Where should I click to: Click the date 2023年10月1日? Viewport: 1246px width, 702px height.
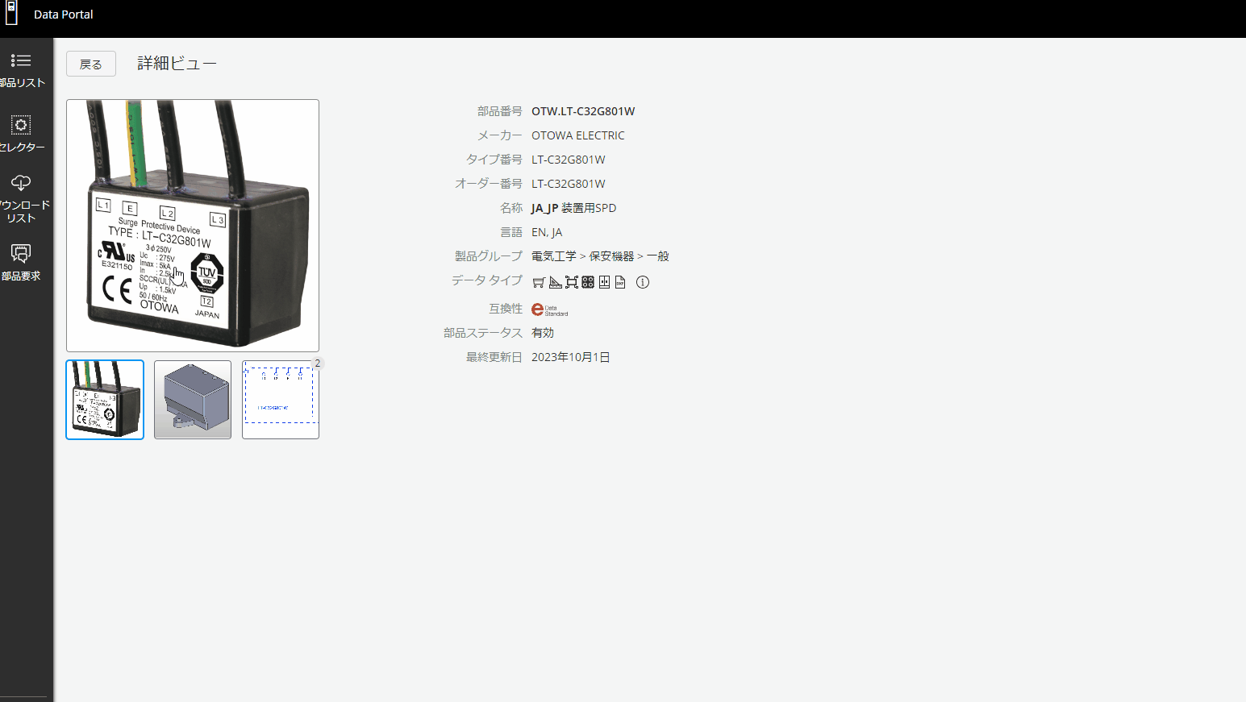click(571, 357)
